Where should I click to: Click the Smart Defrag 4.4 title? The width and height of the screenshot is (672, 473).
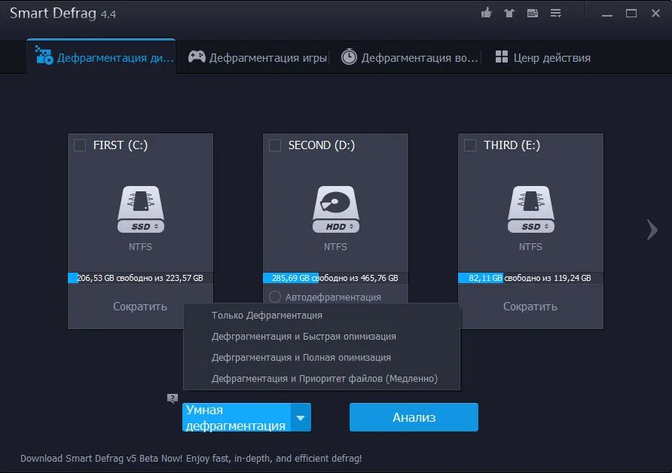63,14
